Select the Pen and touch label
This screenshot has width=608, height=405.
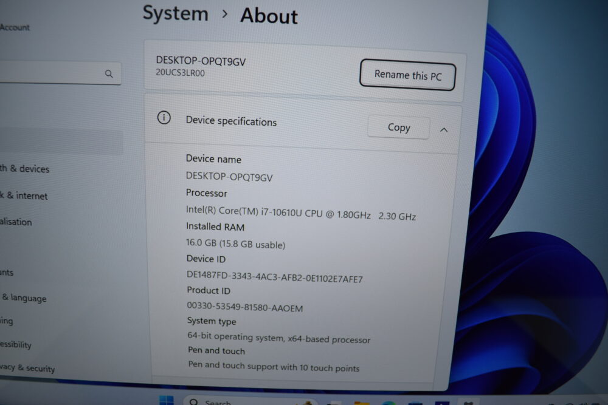(x=216, y=350)
